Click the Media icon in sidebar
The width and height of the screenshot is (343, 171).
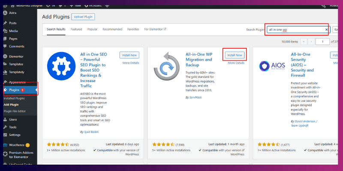5,31
